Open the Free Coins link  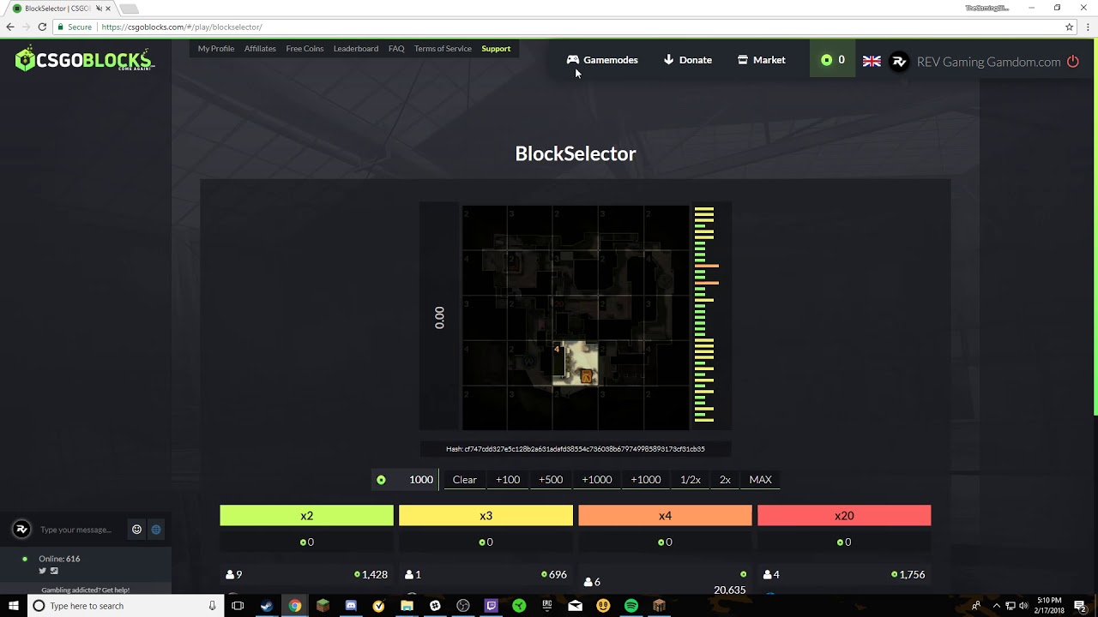(x=305, y=49)
